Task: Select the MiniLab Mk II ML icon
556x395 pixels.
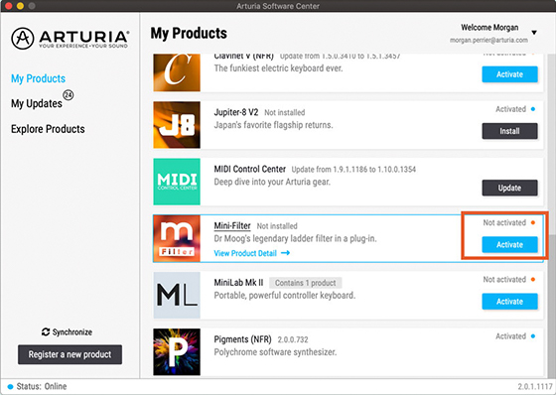Action: click(x=177, y=295)
